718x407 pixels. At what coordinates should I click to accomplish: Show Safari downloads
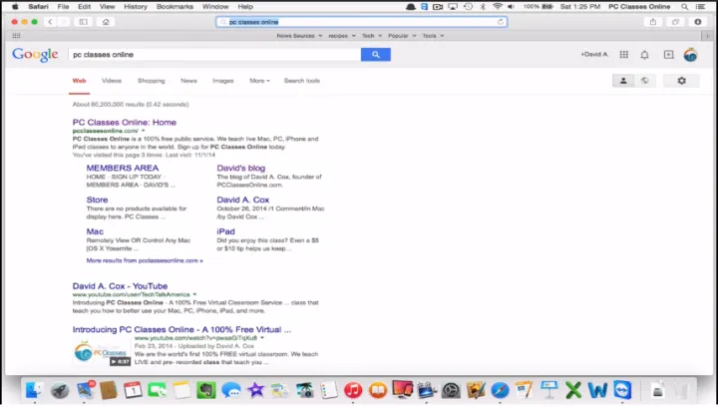[698, 22]
